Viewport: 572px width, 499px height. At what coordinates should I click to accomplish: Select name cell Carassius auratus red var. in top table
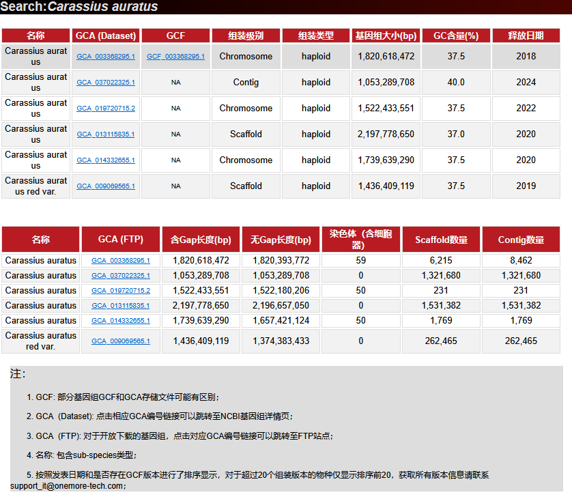[x=35, y=186]
